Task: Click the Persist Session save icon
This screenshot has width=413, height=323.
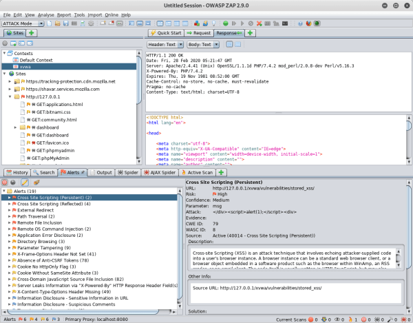Action: pyautogui.click(x=66, y=23)
